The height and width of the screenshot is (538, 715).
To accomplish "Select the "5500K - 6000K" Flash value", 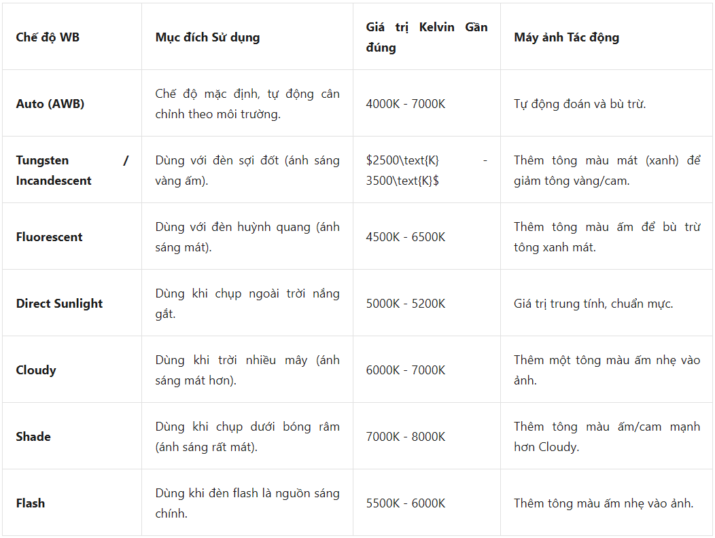I will (405, 503).
